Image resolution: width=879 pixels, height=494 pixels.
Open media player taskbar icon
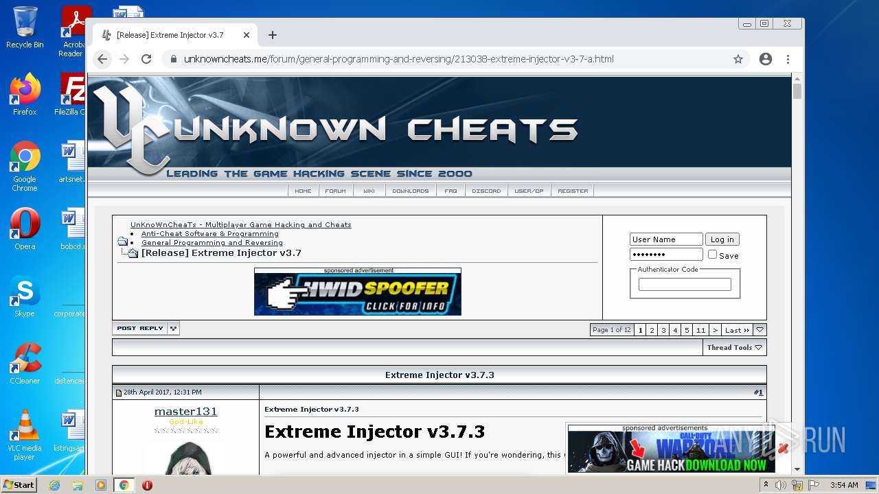(101, 485)
